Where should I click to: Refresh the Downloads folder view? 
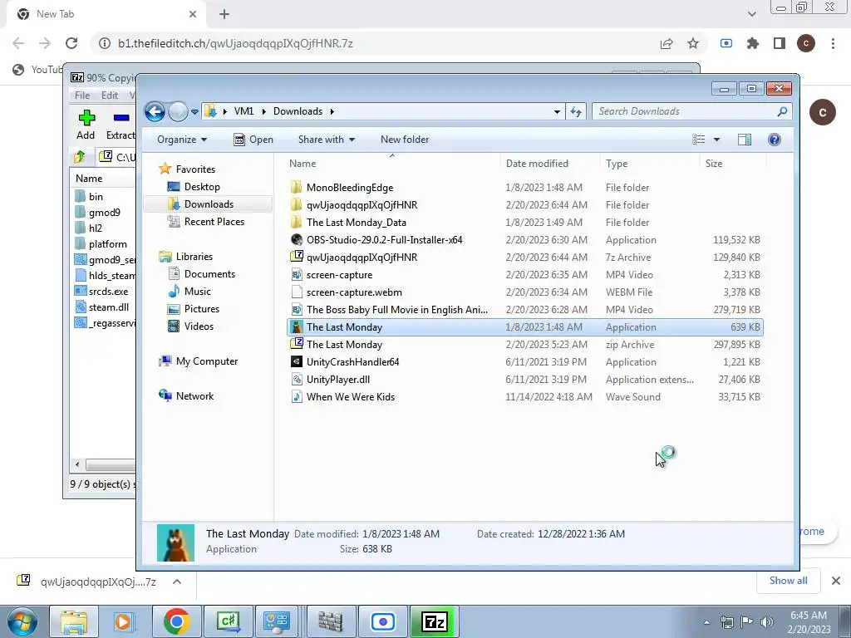click(x=576, y=111)
